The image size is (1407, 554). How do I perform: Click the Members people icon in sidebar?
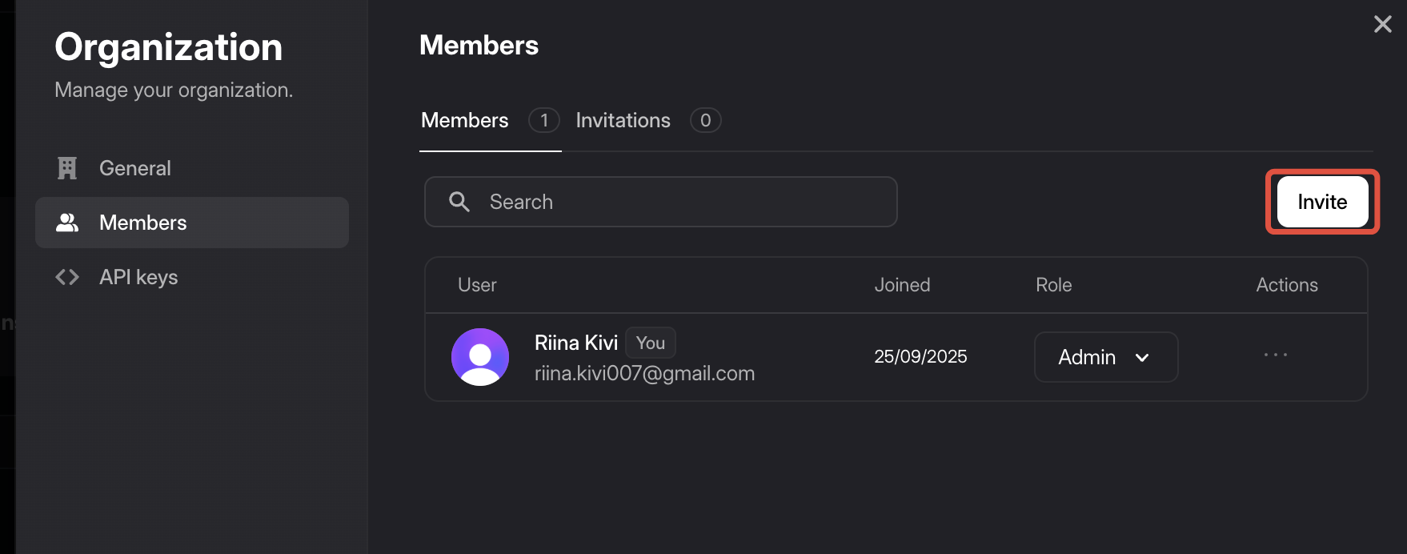(x=67, y=223)
